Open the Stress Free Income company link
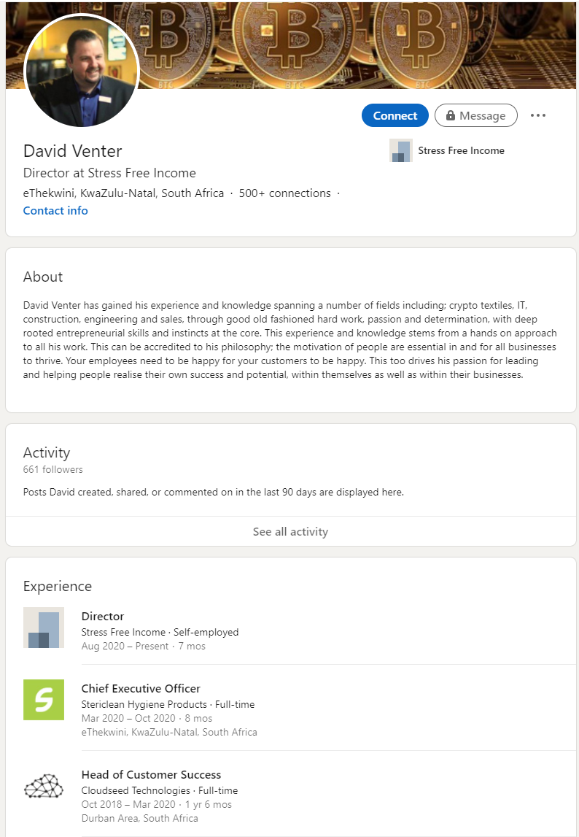Screen dimensions: 579x837 click(461, 150)
